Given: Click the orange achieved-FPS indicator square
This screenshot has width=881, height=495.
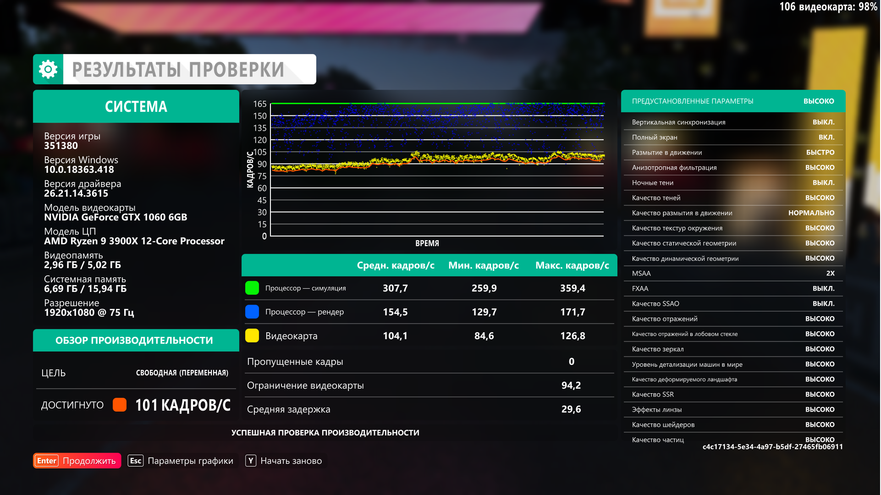Looking at the screenshot, I should click(x=120, y=405).
